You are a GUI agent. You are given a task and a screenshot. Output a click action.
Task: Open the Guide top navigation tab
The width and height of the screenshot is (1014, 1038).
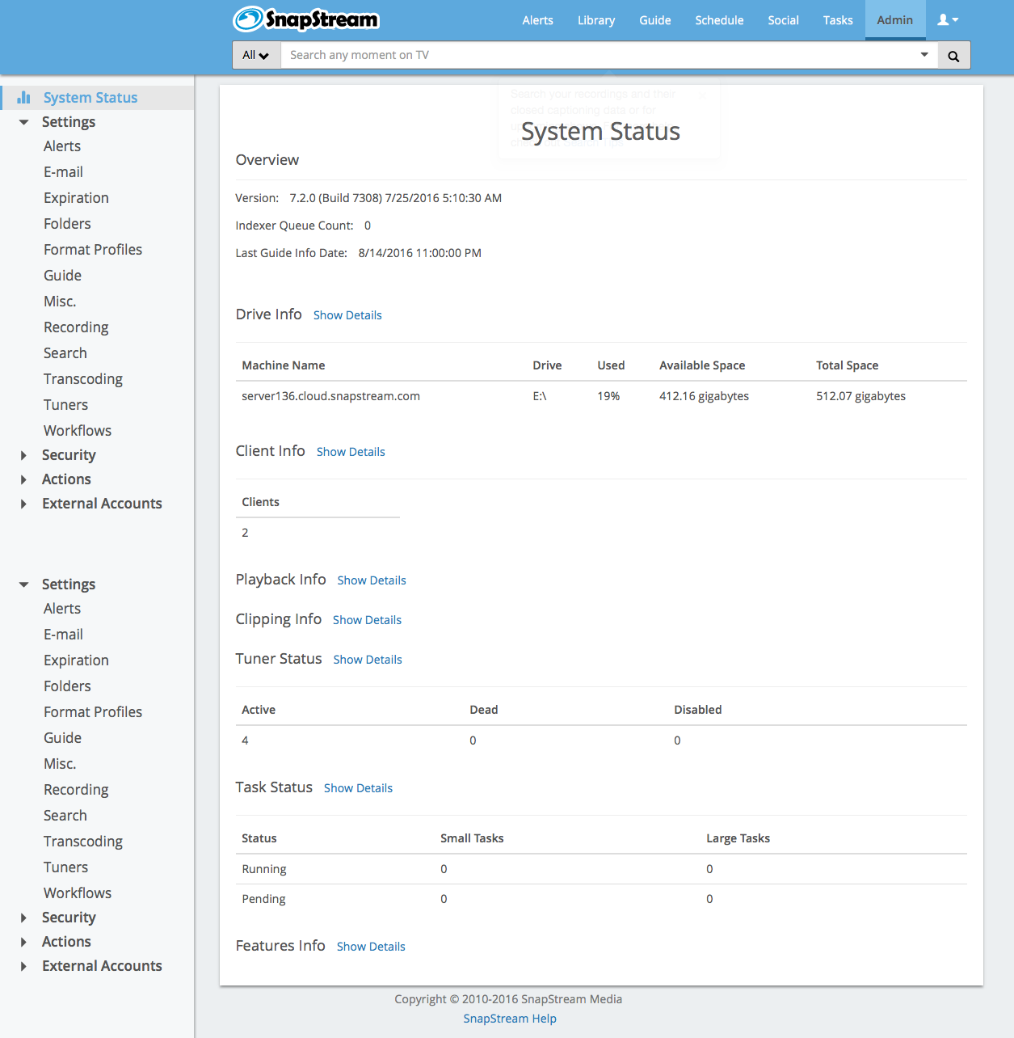pos(655,20)
